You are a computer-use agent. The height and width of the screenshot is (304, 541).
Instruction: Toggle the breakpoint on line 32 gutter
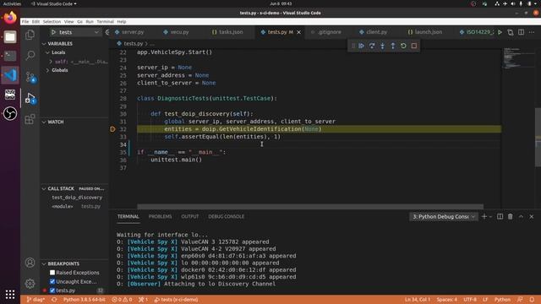click(x=112, y=129)
